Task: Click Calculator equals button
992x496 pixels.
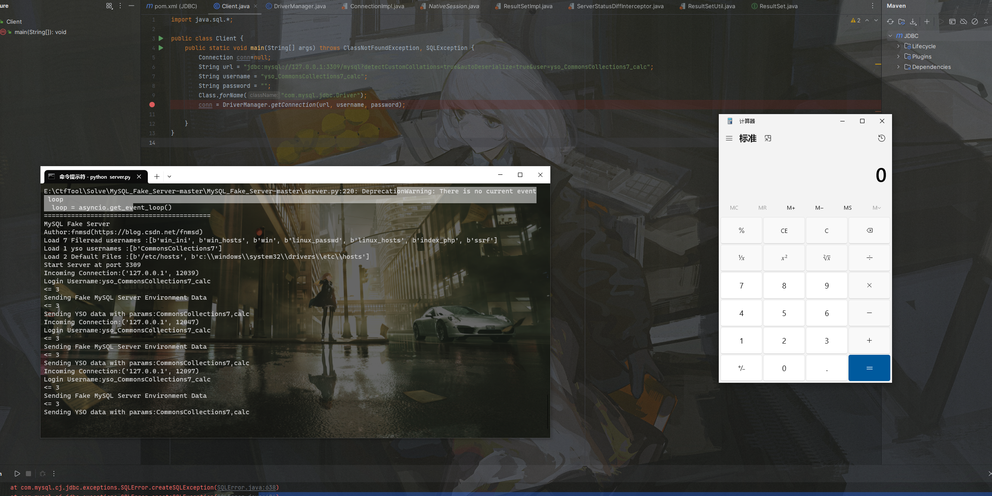Action: [869, 368]
